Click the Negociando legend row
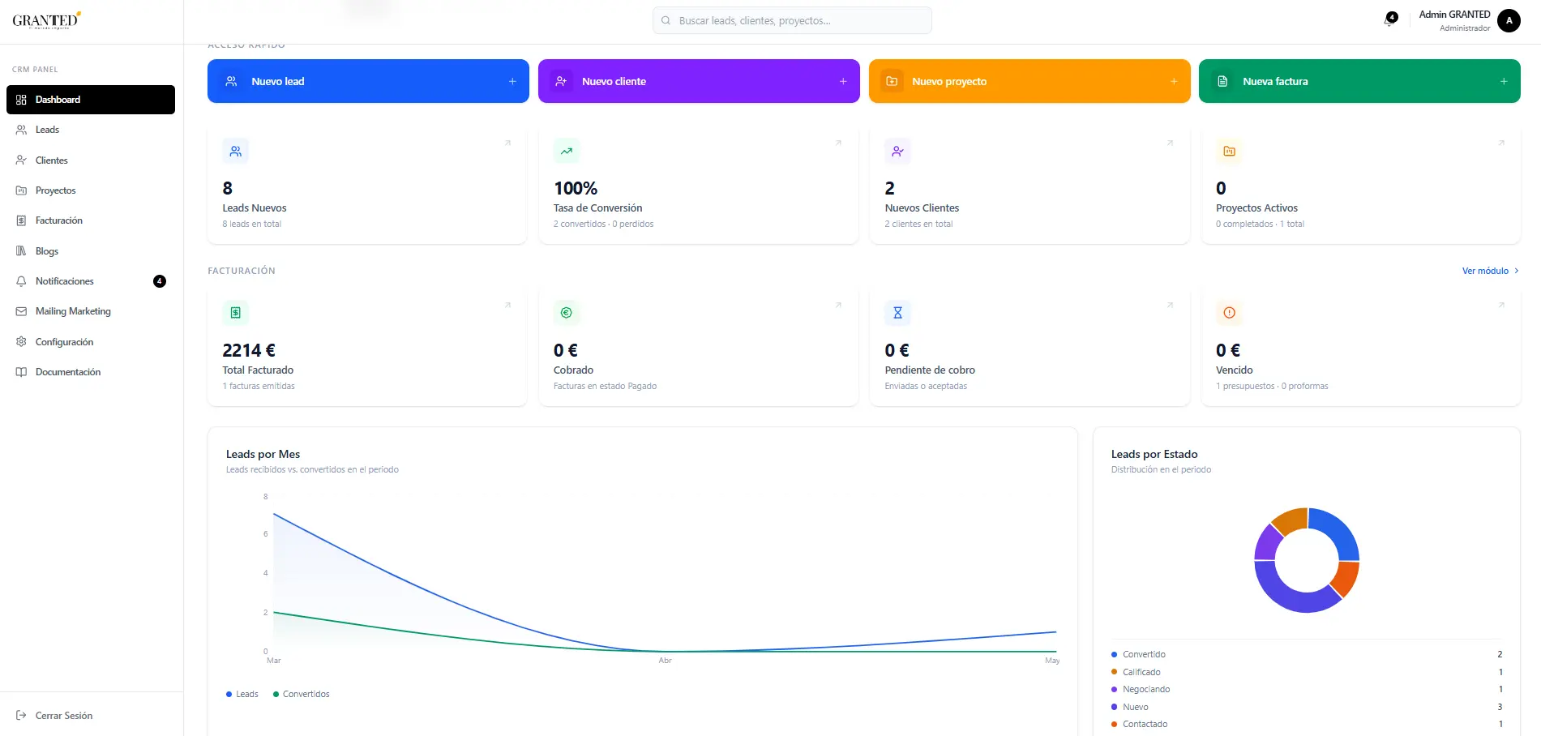Image resolution: width=1541 pixels, height=736 pixels. click(x=1307, y=689)
